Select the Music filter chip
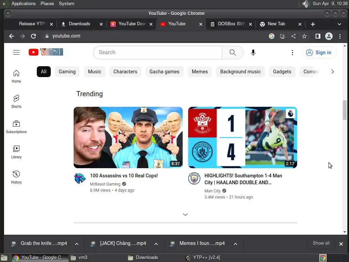 94,72
